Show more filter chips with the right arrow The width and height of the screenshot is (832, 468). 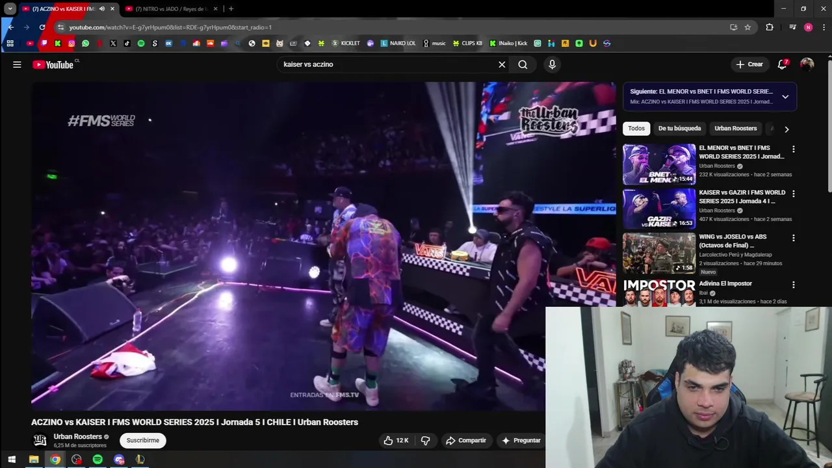point(786,129)
